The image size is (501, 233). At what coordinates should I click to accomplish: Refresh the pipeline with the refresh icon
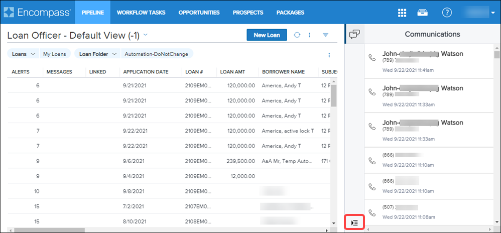click(297, 35)
